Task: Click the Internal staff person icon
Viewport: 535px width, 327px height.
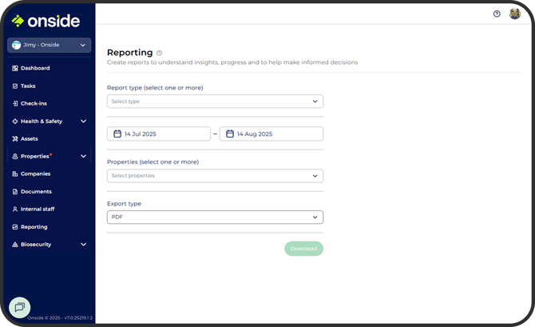Action: click(x=15, y=209)
